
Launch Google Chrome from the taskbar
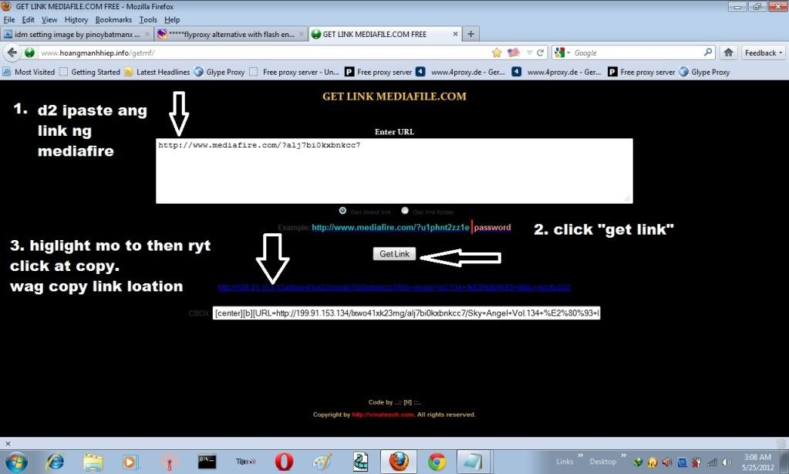[x=437, y=462]
